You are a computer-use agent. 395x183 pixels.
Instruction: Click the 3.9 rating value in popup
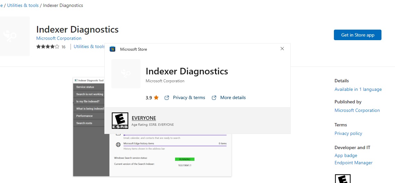tap(149, 98)
